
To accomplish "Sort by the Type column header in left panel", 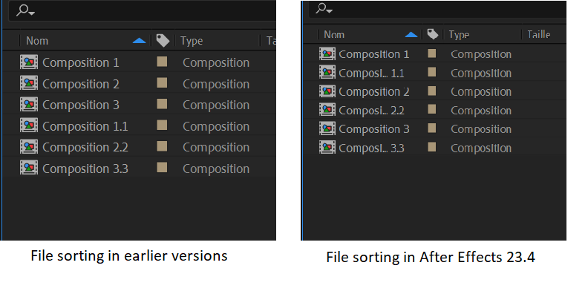I will tap(192, 41).
